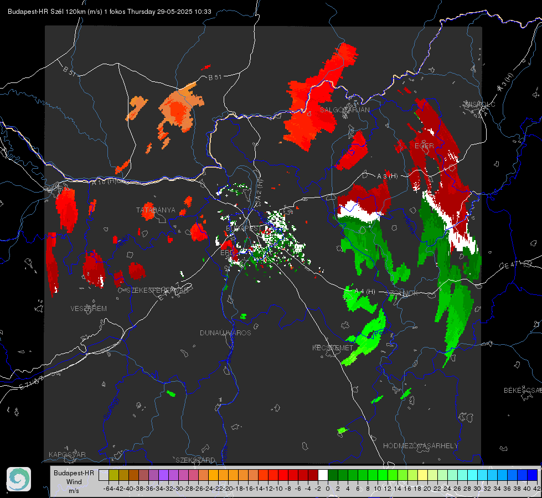Click the TATABANYA city label

(x=156, y=210)
